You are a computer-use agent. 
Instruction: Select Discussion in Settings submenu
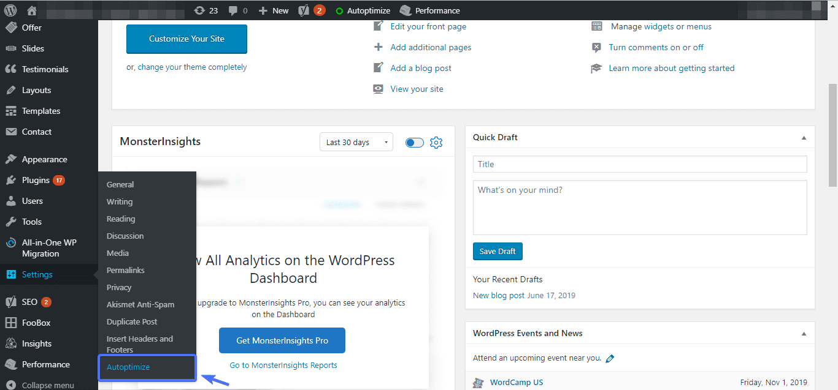[125, 236]
